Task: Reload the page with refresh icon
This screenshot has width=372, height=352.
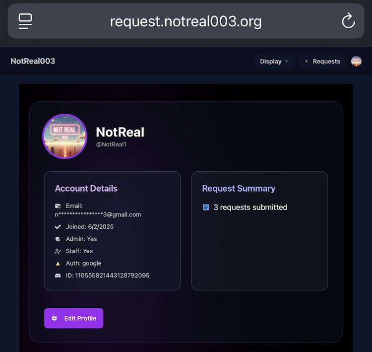Action: click(x=348, y=21)
